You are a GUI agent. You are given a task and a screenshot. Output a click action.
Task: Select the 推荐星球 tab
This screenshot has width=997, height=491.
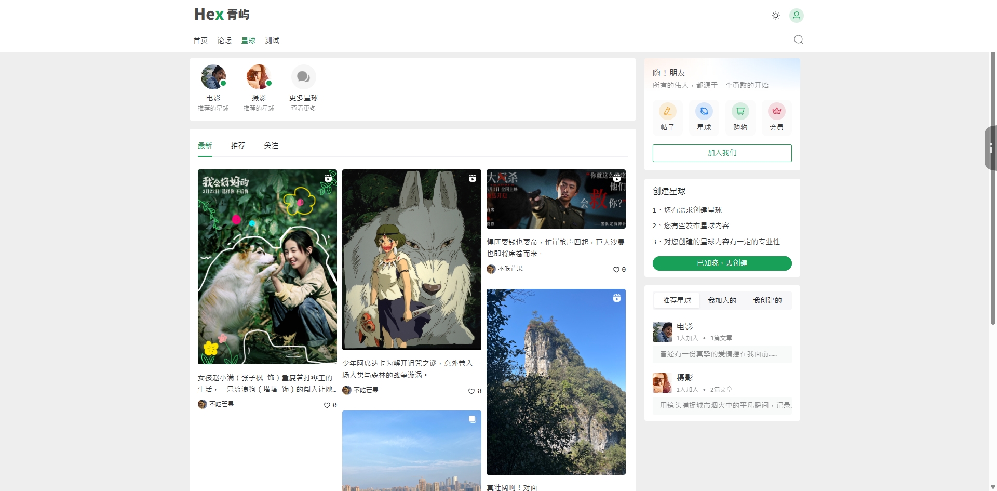tap(677, 300)
